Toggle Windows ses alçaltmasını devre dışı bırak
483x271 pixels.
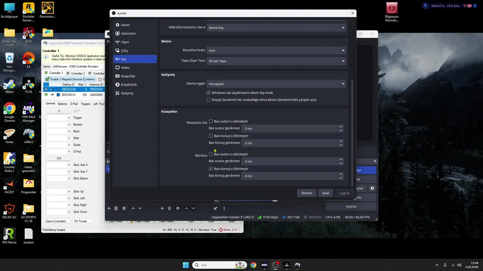209,93
